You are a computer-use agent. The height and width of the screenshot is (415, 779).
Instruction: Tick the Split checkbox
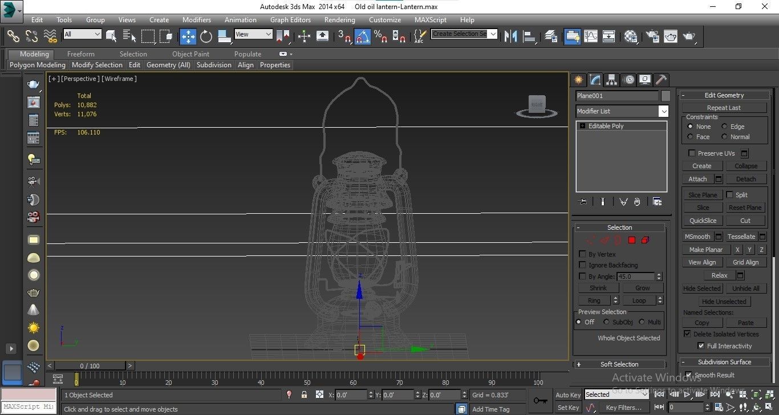(x=729, y=195)
